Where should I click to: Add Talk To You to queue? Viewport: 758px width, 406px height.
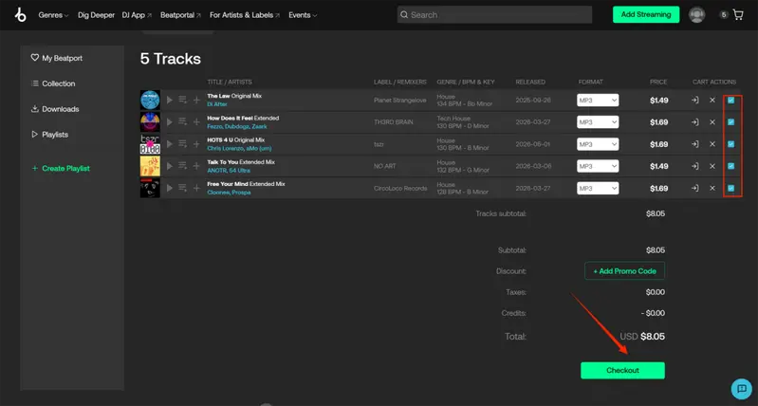click(183, 166)
